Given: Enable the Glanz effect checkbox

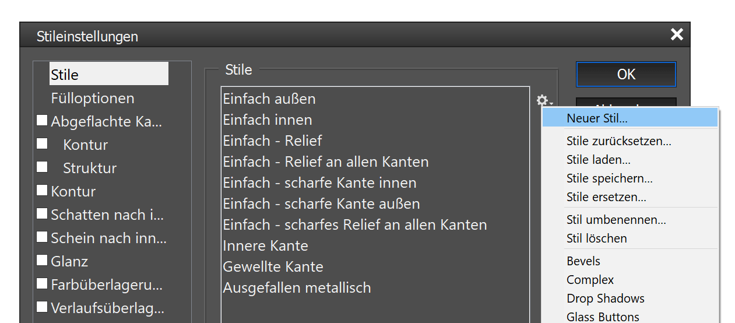Looking at the screenshot, I should point(42,261).
